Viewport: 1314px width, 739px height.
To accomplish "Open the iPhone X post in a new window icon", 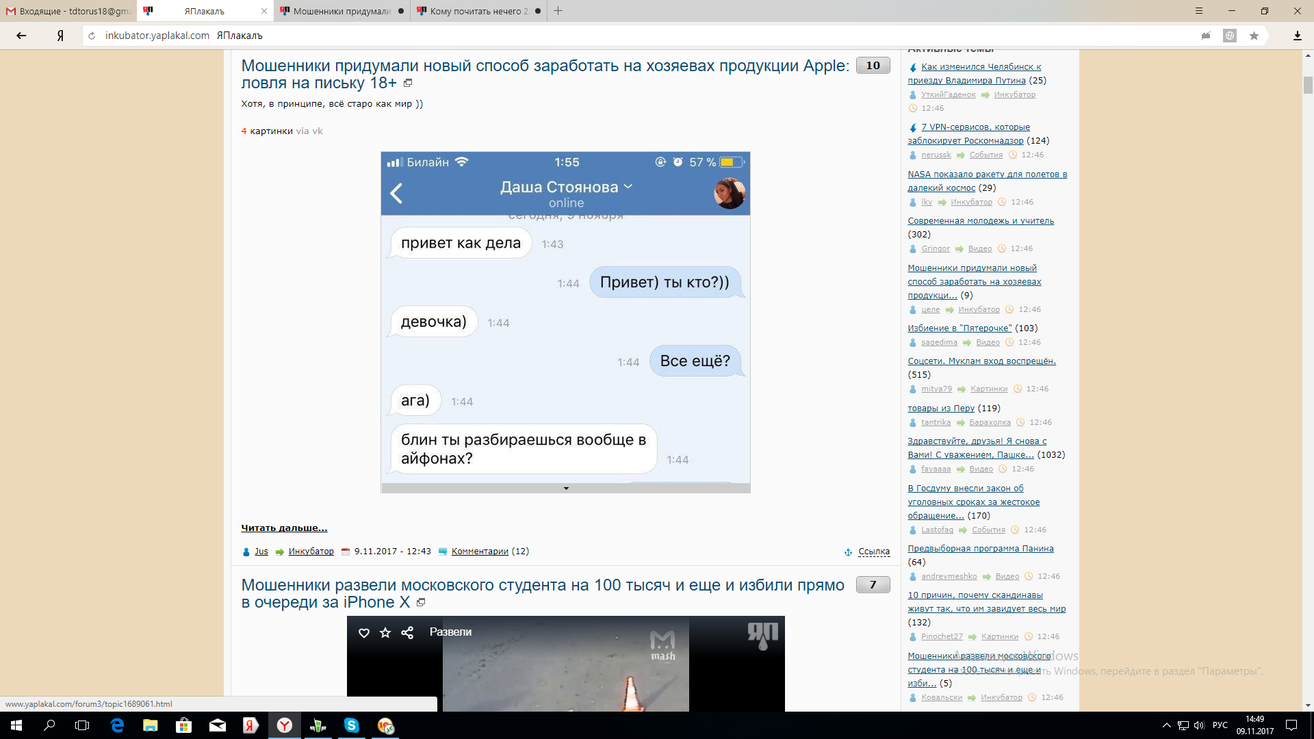I will tap(421, 603).
